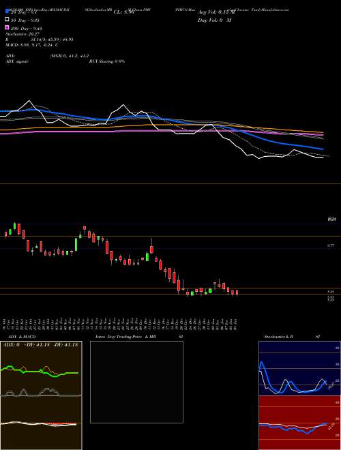Select the 'Avg Vol: 0.15 M' text
This screenshot has width=341, height=450.
click(x=216, y=12)
